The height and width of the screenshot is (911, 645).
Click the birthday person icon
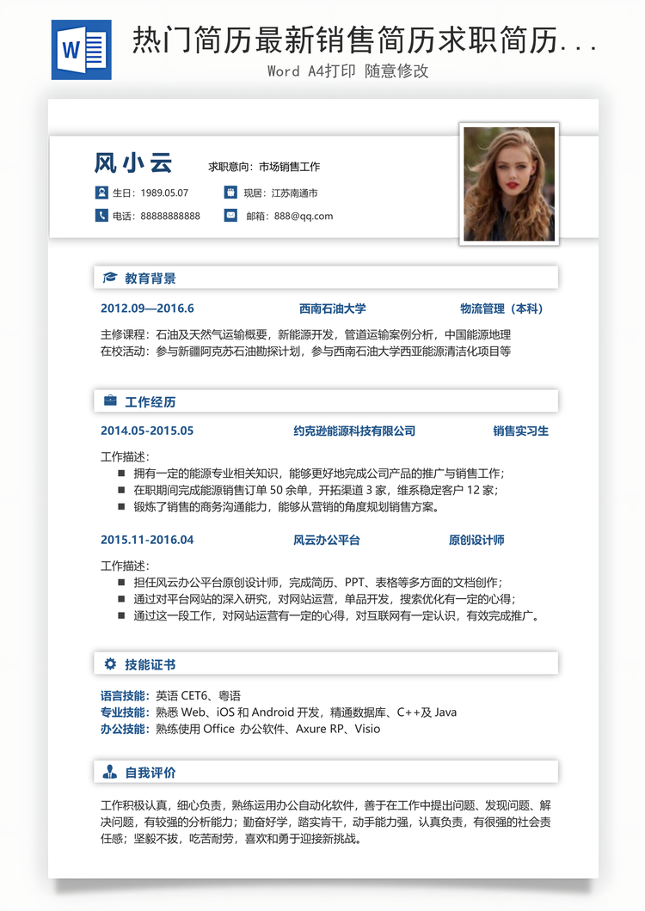pos(101,193)
